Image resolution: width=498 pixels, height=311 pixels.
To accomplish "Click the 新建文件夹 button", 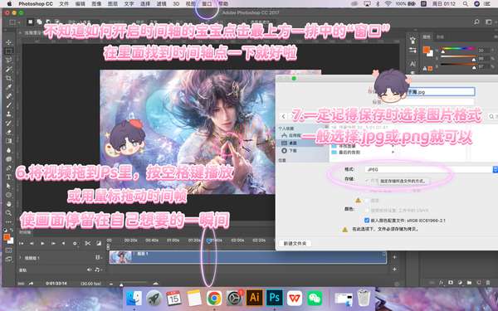I will (x=295, y=243).
